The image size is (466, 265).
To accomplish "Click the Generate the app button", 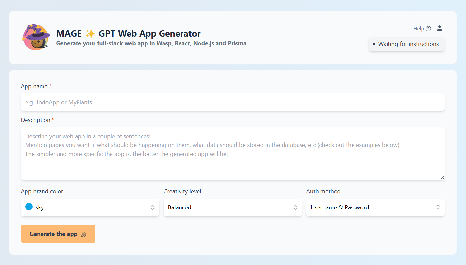I will [58, 234].
